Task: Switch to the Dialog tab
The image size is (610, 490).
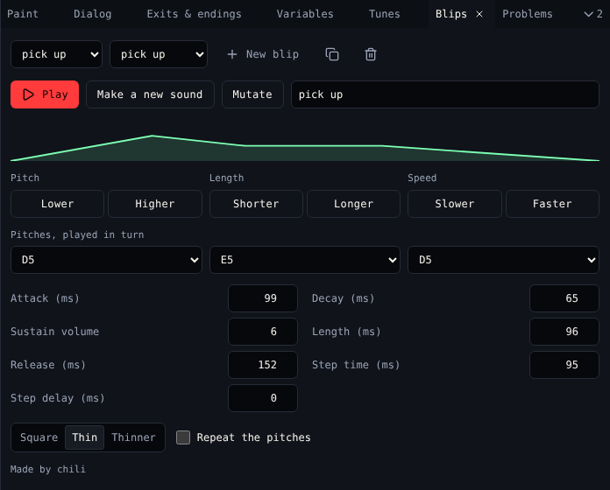Action: pyautogui.click(x=93, y=14)
